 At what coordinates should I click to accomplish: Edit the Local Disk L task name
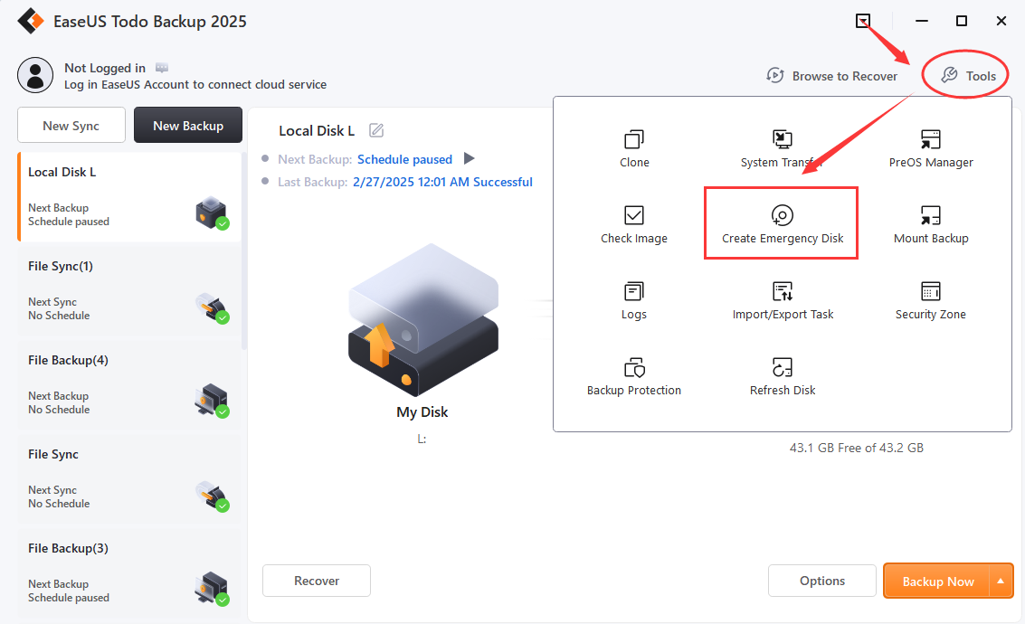click(375, 130)
